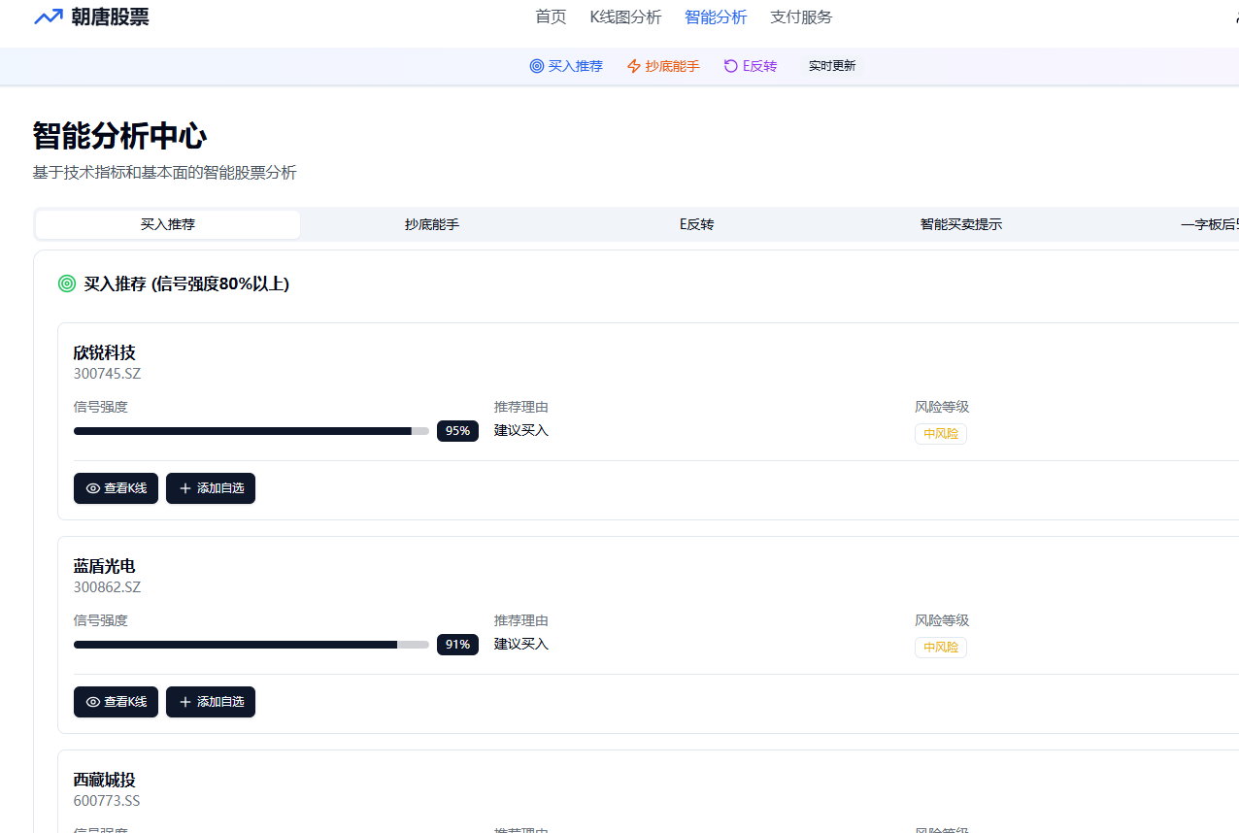Click the eye icon on 欣锐科技 查看K线 button

(x=93, y=488)
